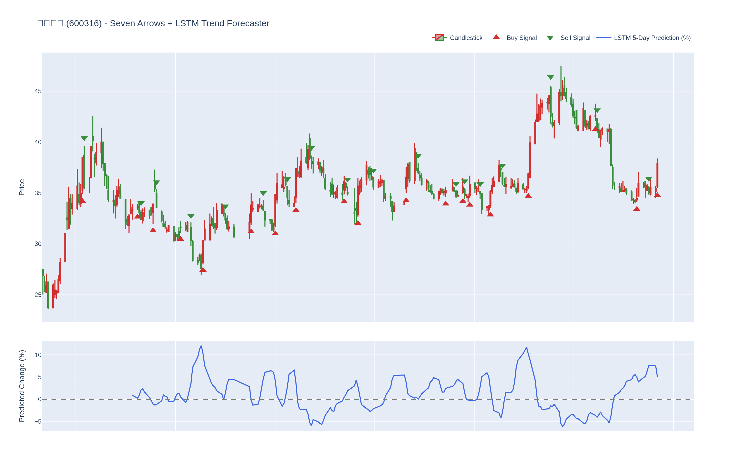Screen dimensions: 736x473
Task: Click Predicted Change (%) axis title
Action: pyautogui.click(x=22, y=386)
